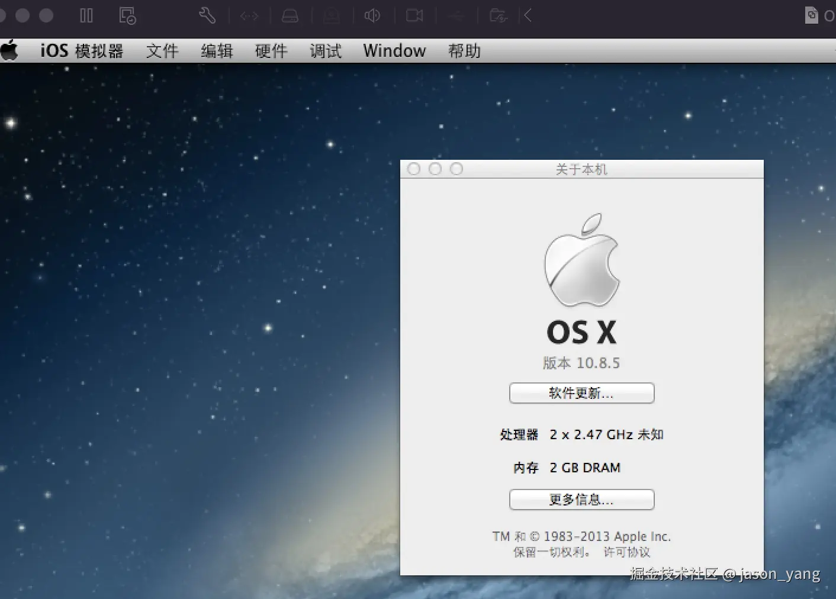Click the 2 GB DRAM memory value
This screenshot has width=836, height=599.
tap(585, 468)
